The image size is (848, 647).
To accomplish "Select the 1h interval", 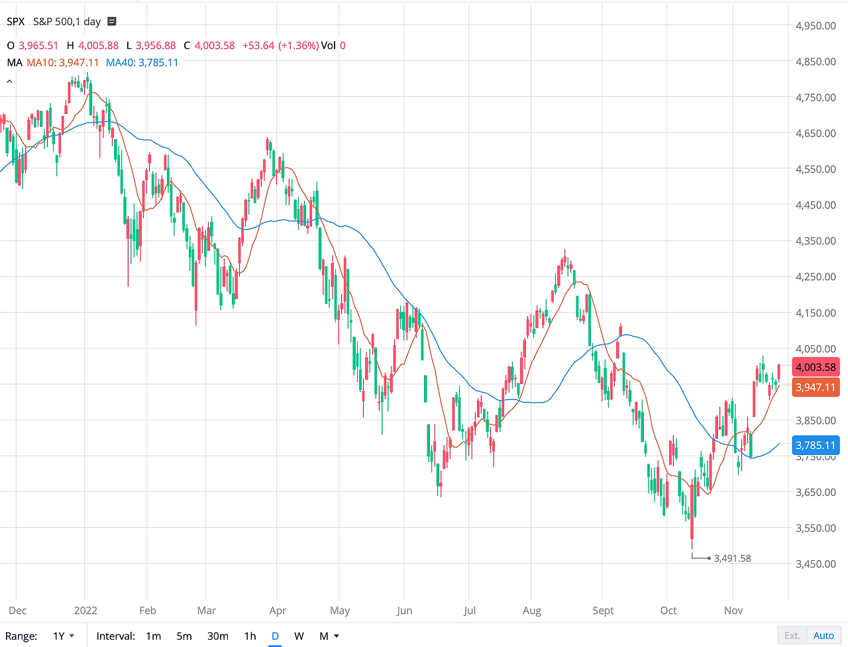I will click(x=249, y=636).
